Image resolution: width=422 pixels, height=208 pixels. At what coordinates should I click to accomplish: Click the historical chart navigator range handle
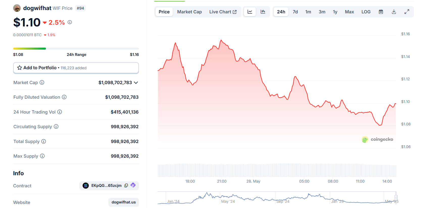pyautogui.click(x=396, y=197)
